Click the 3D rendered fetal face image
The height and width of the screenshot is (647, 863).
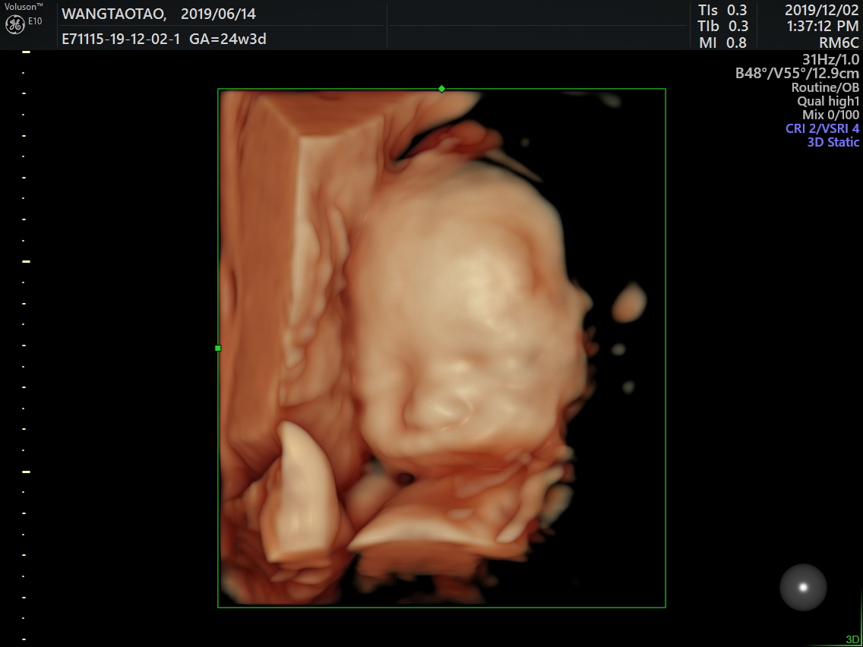click(442, 348)
